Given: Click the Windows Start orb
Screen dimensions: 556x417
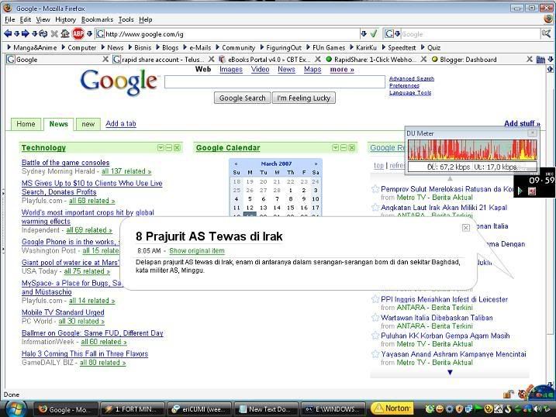Looking at the screenshot, I should pos(16,408).
